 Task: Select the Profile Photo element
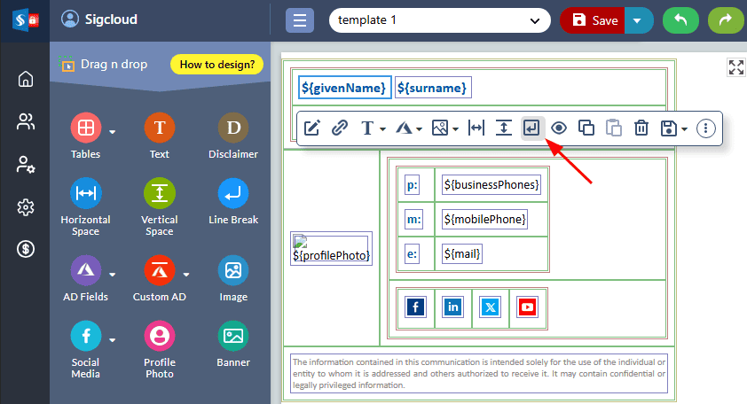(160, 337)
